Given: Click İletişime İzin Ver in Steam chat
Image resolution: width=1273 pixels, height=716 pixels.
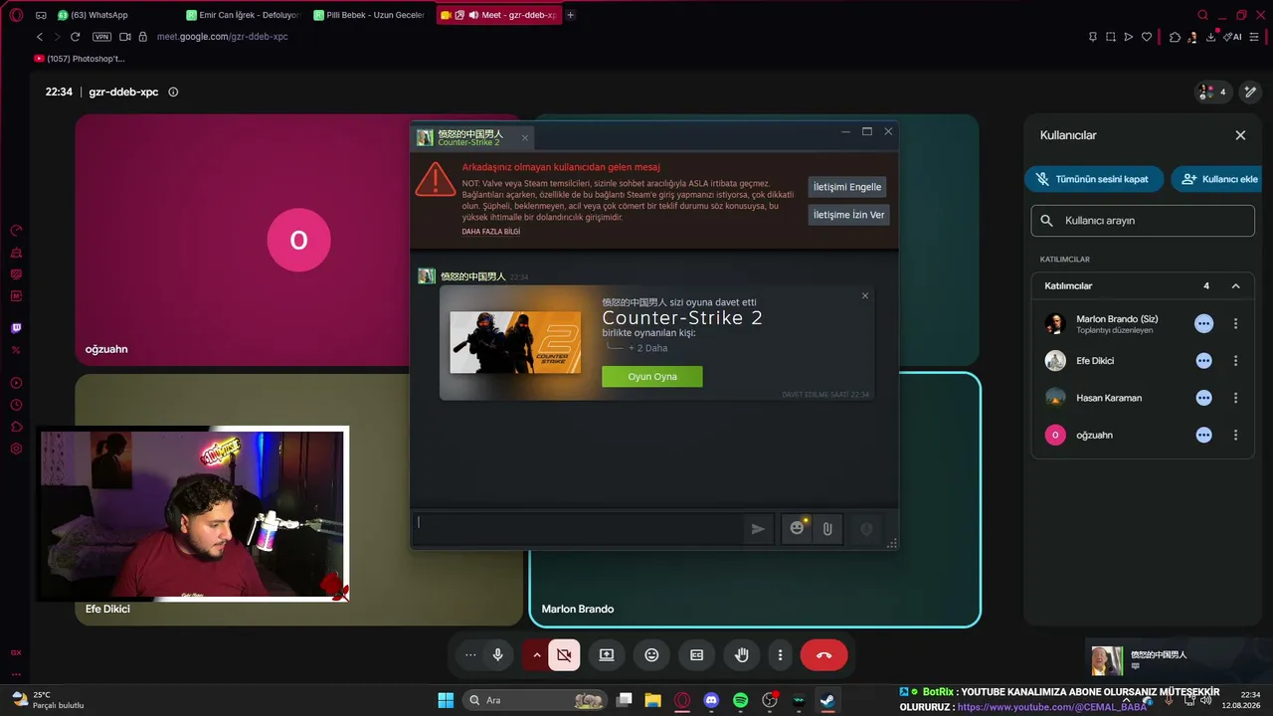Looking at the screenshot, I should (x=848, y=215).
